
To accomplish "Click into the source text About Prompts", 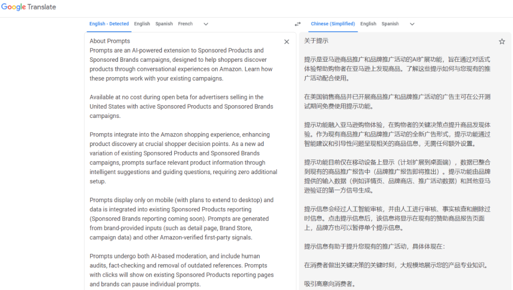I will [x=110, y=41].
